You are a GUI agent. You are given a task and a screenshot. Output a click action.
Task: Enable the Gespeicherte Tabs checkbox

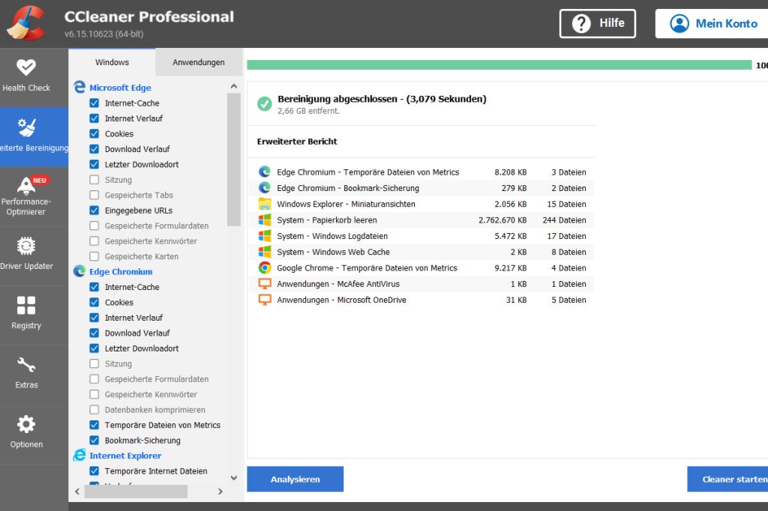[94, 195]
